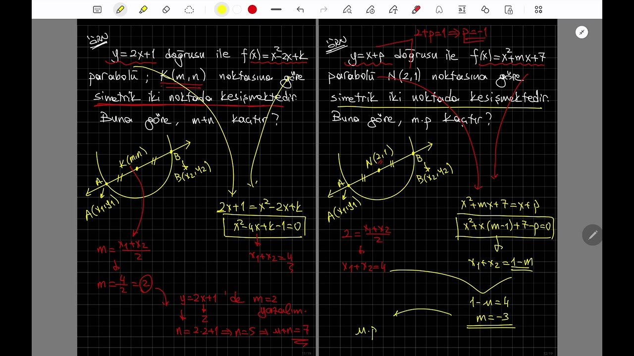Open the shapes insert tool
634x356 pixels.
(485, 9)
